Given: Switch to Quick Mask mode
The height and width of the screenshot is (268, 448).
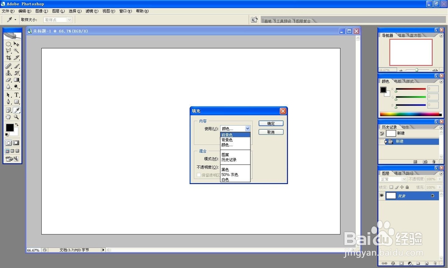Looking at the screenshot, I should (16, 143).
